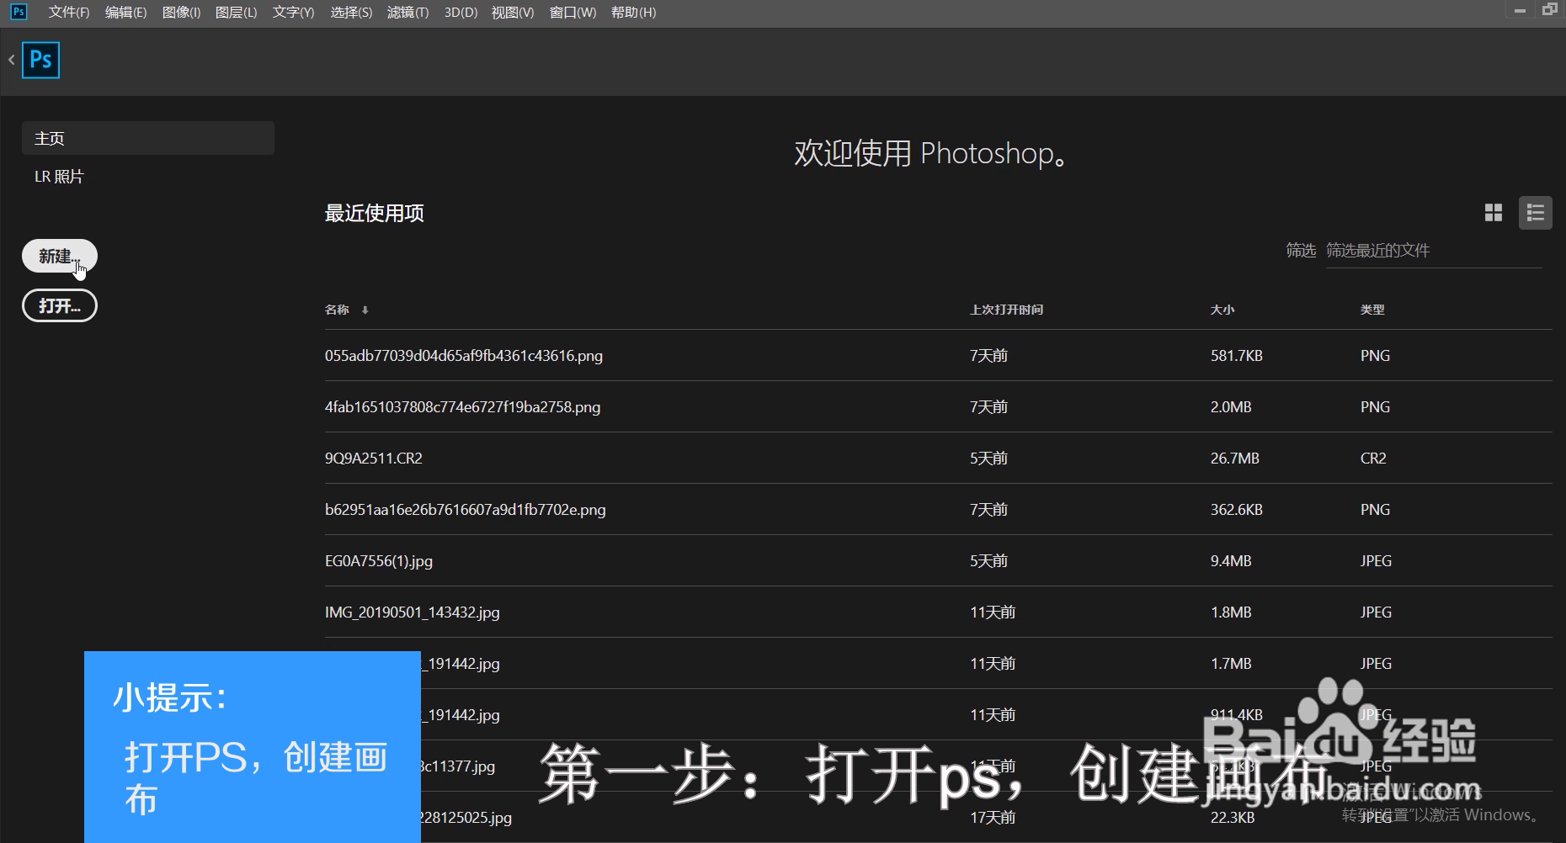The width and height of the screenshot is (1566, 843).
Task: Click the Photoshop home logo icon
Action: click(x=40, y=60)
